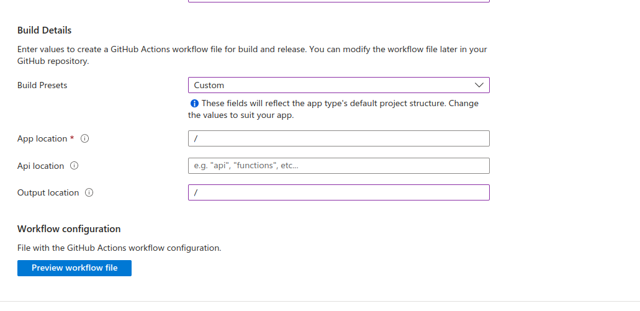Click the App location info icon
Viewport: 640px width, 311px height.
click(85, 138)
